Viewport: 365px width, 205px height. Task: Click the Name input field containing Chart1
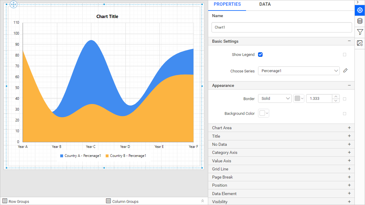[x=282, y=27]
